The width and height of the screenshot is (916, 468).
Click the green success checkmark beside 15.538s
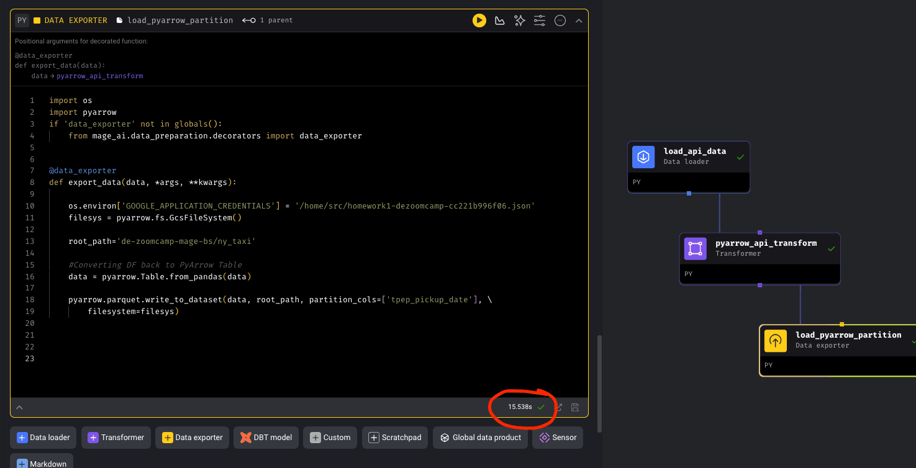pyautogui.click(x=541, y=407)
